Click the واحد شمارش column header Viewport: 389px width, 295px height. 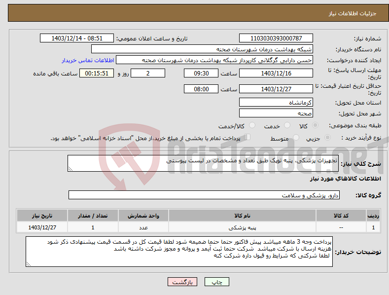[143, 216]
